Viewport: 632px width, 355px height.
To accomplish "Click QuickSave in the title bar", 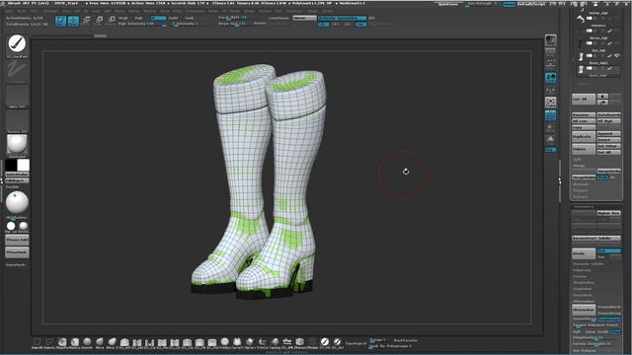I will coord(448,4).
